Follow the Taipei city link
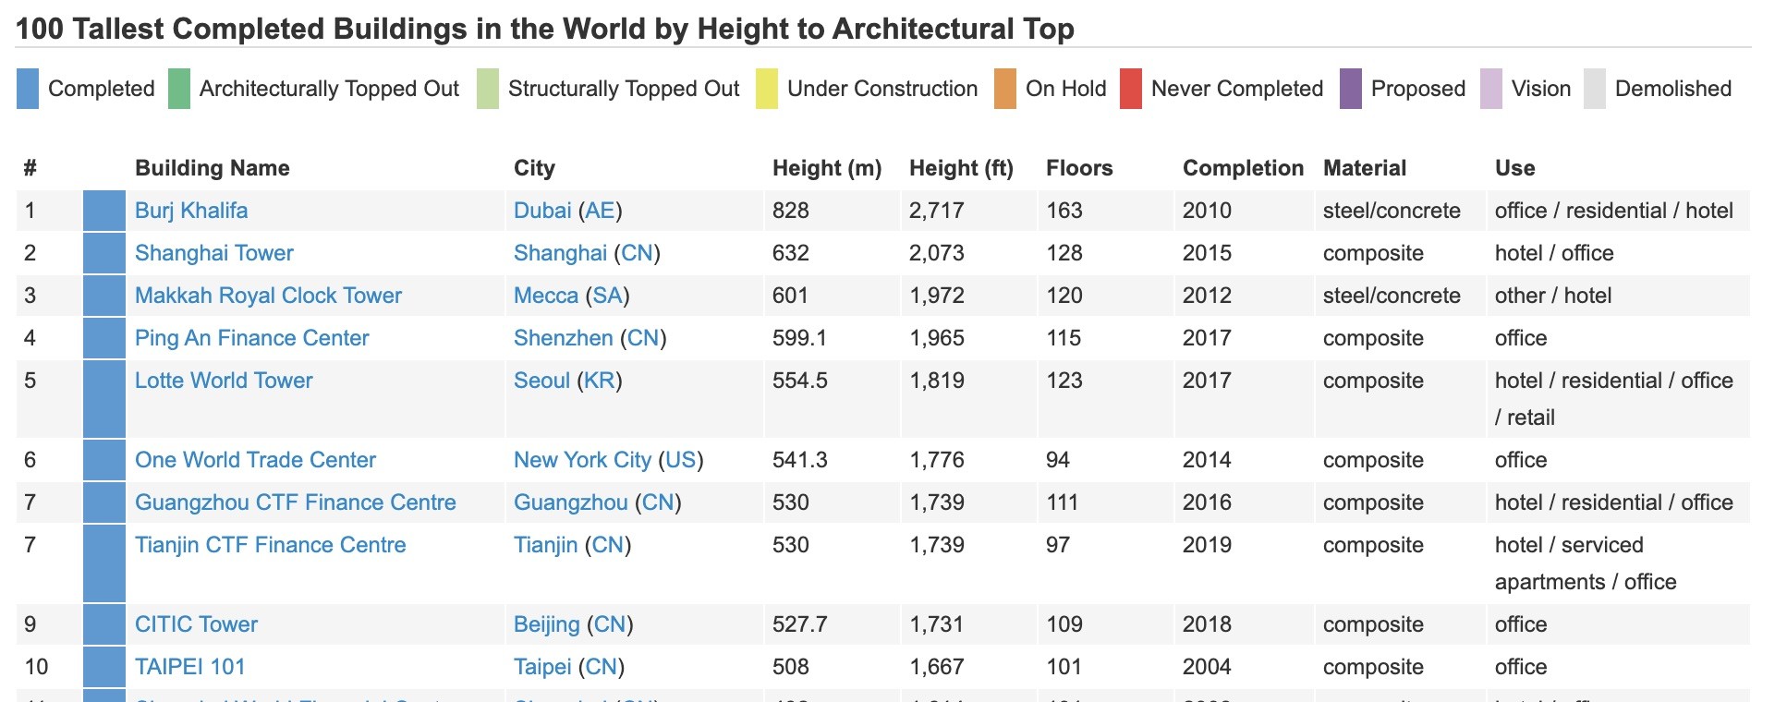Screen dimensions: 1787x702 (542, 667)
